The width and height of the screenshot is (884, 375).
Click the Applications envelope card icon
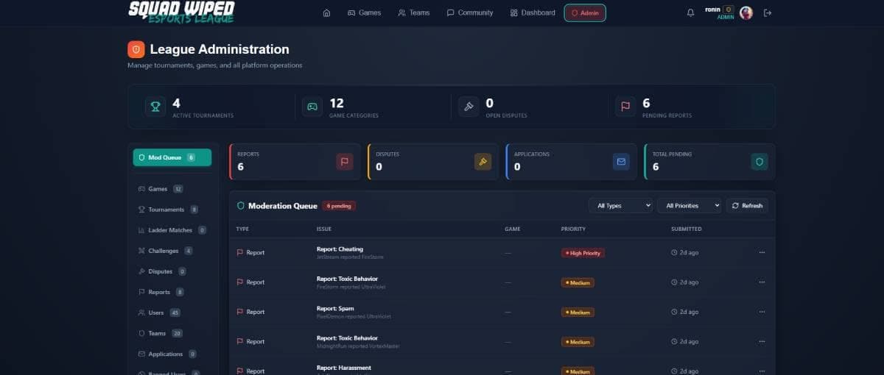tap(621, 162)
